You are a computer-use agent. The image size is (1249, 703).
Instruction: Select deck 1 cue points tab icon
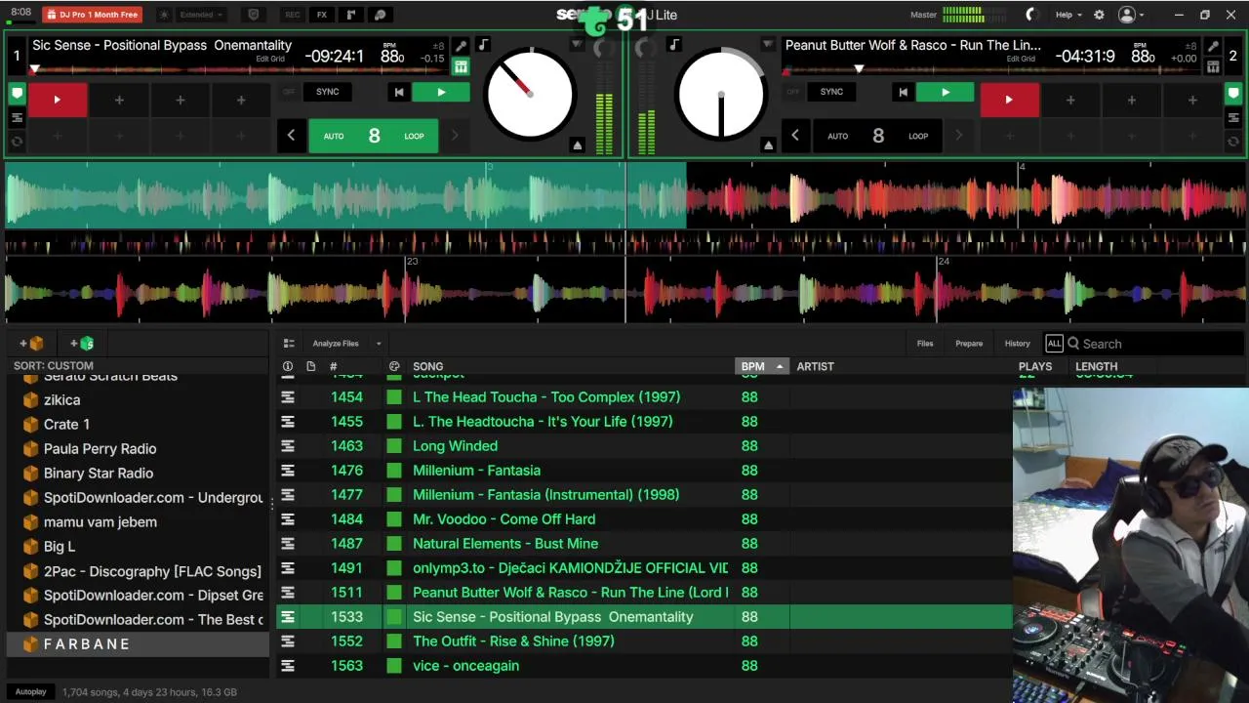point(17,94)
